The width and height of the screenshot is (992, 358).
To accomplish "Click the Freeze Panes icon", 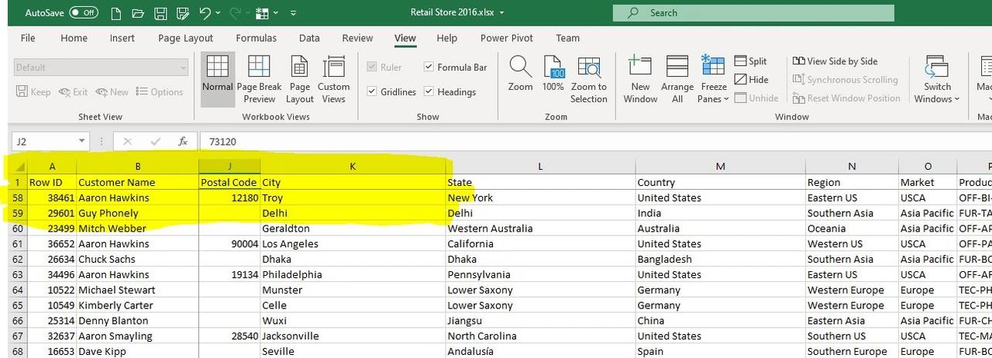I will coord(713,68).
